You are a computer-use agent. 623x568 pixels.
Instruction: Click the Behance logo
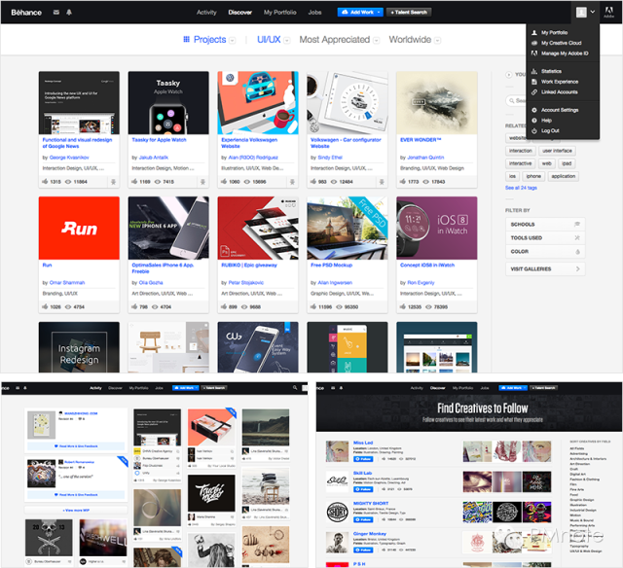[x=26, y=13]
